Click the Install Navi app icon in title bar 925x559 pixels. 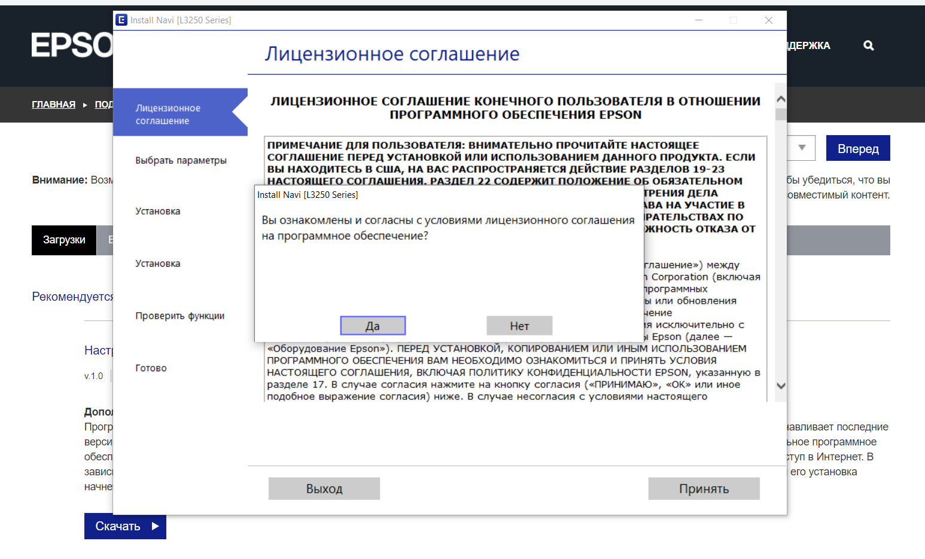[121, 20]
